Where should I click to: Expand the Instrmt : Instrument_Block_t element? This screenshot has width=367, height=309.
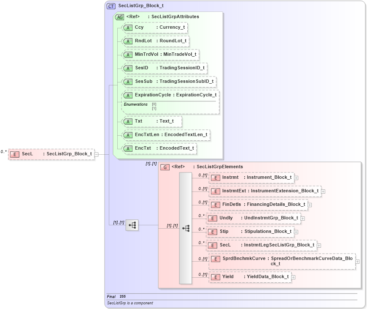296,178
